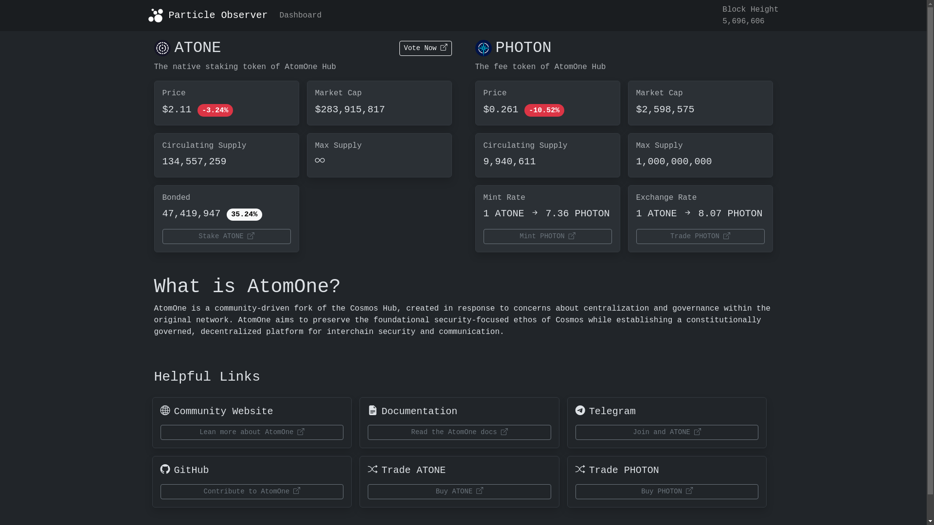The width and height of the screenshot is (934, 525).
Task: Open the Stake ATONE button
Action: (226, 236)
